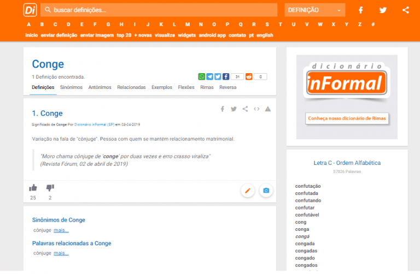Click the camera icon to add an image
Screen dimensions: 420x274
266,190
